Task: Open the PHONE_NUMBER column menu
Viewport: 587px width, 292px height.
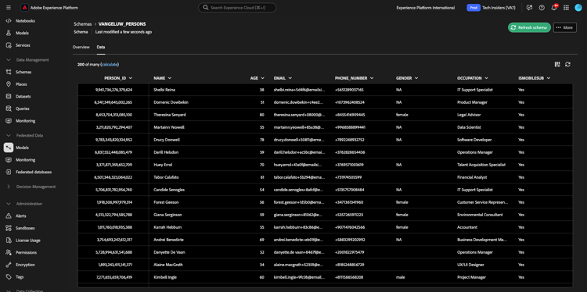Action: [x=371, y=78]
